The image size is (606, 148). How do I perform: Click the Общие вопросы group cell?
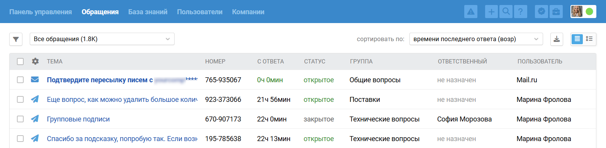[x=375, y=80]
